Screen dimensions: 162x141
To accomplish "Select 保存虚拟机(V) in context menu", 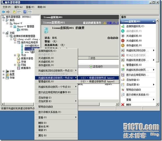I will point(56,65).
